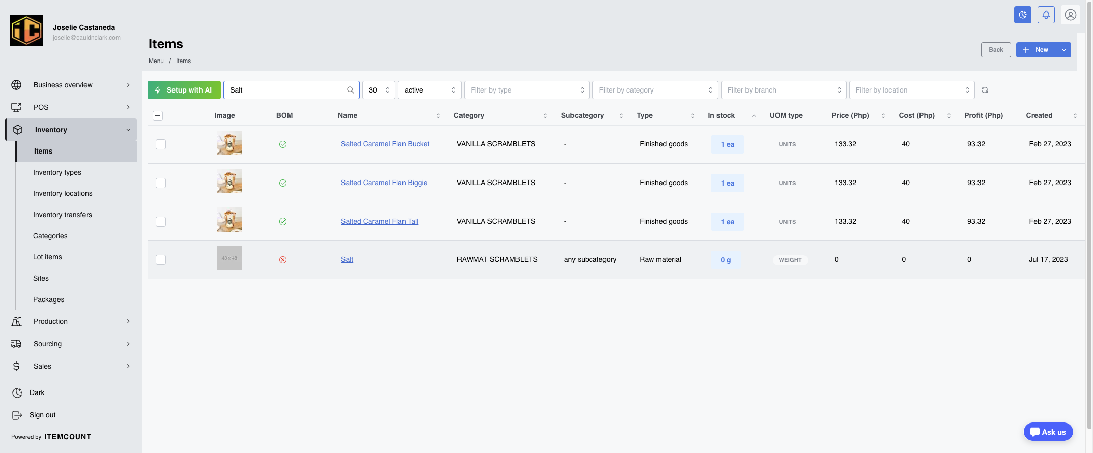
Task: Toggle dark mode moon icon in header
Action: pyautogui.click(x=1022, y=15)
